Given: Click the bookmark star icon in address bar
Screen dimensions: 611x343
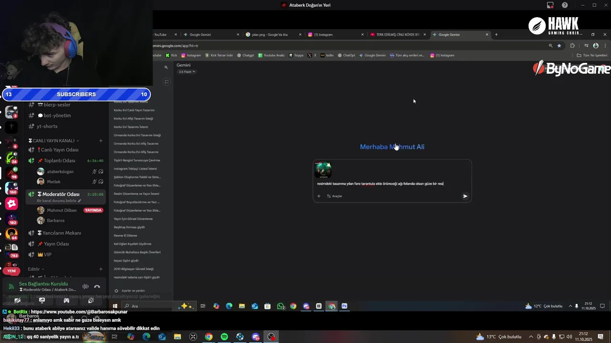Looking at the screenshot, I should pos(559,46).
